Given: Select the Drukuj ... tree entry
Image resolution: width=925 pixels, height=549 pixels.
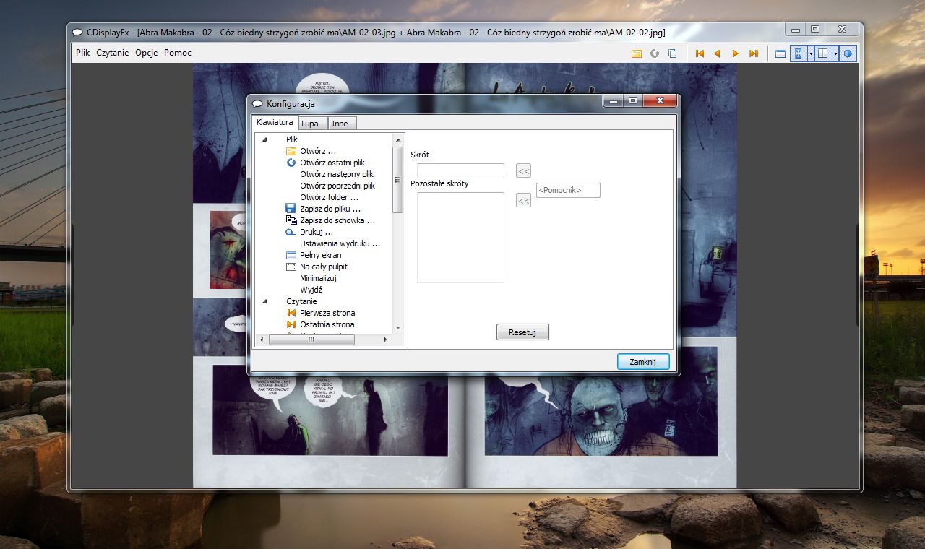Looking at the screenshot, I should 317,232.
